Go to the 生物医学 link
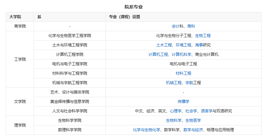The image size is (267, 139). 193,120
